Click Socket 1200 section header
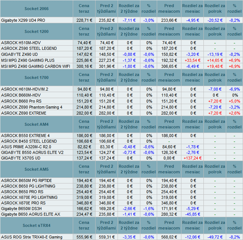Viewport: 243px width, 240px height. tap(37, 31)
